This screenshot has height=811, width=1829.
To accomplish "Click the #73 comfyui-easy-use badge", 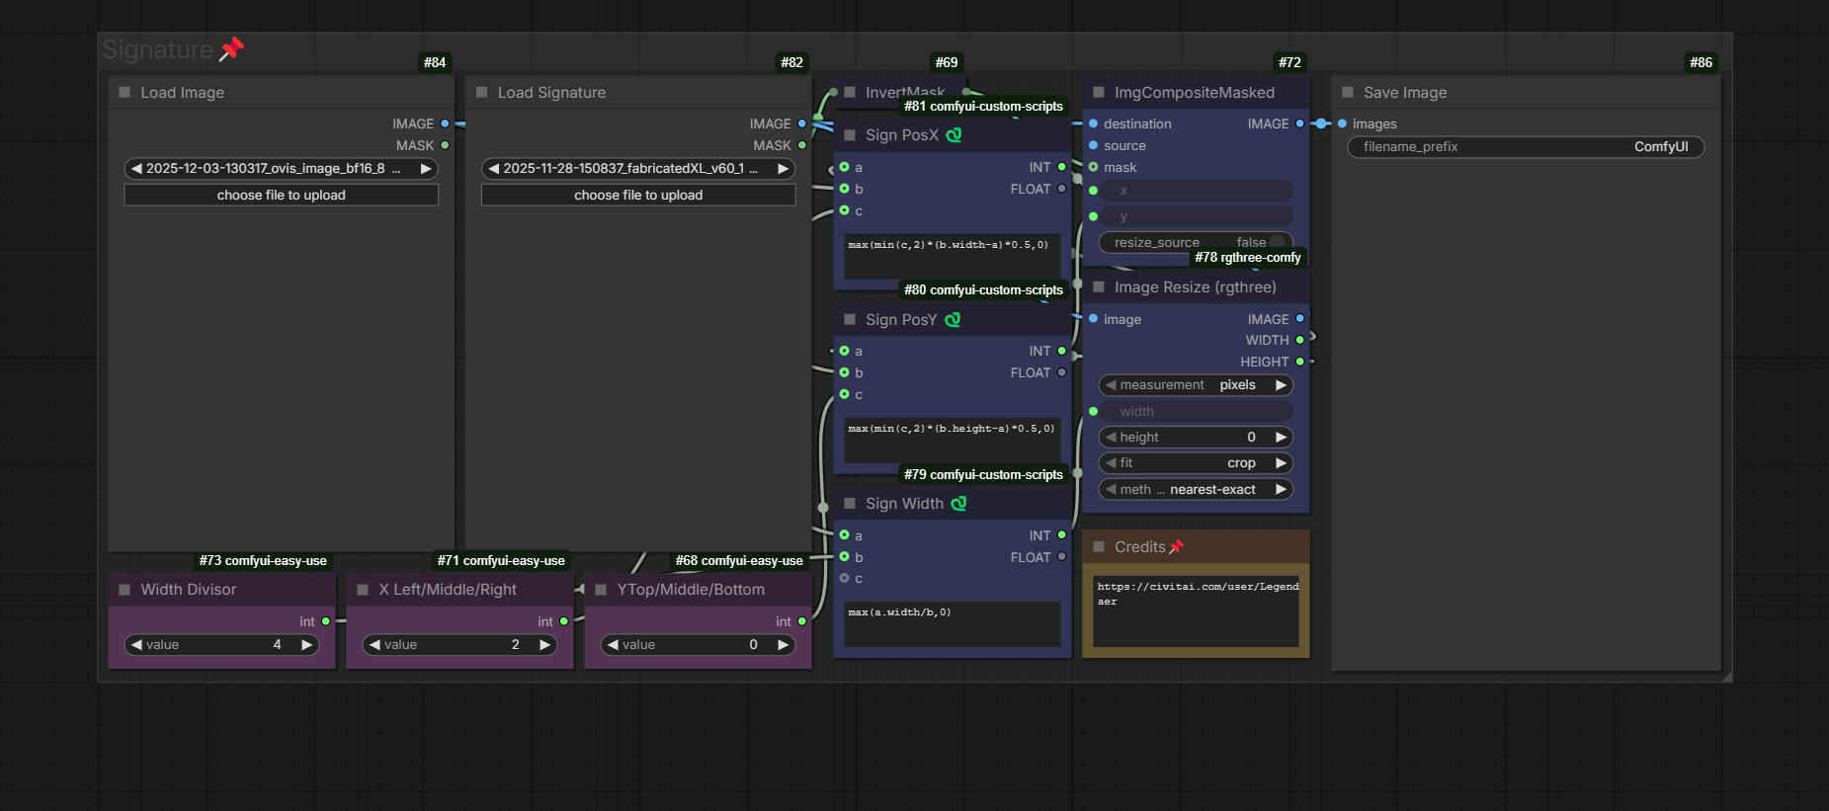I will (x=263, y=561).
